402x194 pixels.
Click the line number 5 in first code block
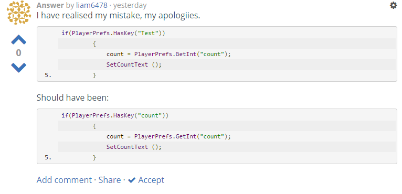coord(48,75)
